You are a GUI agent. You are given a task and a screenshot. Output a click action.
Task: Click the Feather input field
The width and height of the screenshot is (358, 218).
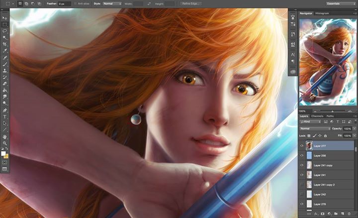coord(64,3)
